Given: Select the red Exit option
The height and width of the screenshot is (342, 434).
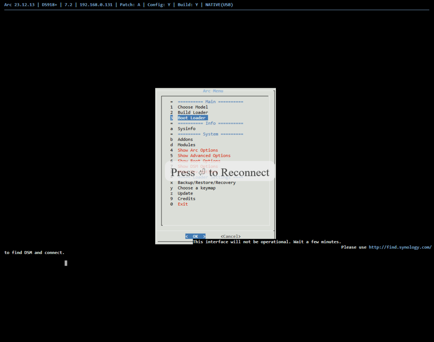Looking at the screenshot, I should [x=183, y=204].
